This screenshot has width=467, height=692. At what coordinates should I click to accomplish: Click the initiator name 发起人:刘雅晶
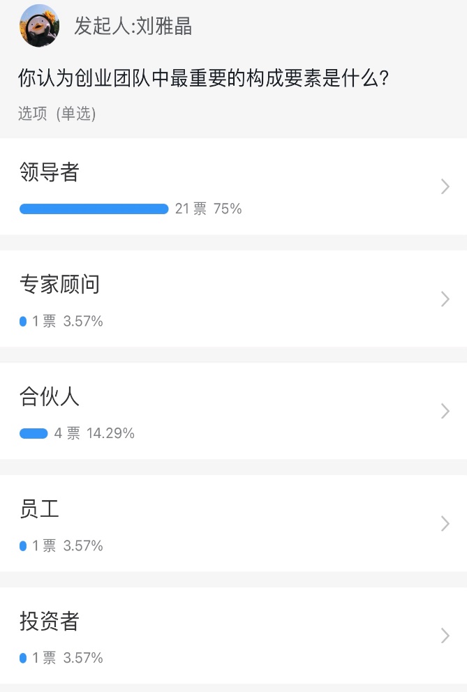click(133, 27)
